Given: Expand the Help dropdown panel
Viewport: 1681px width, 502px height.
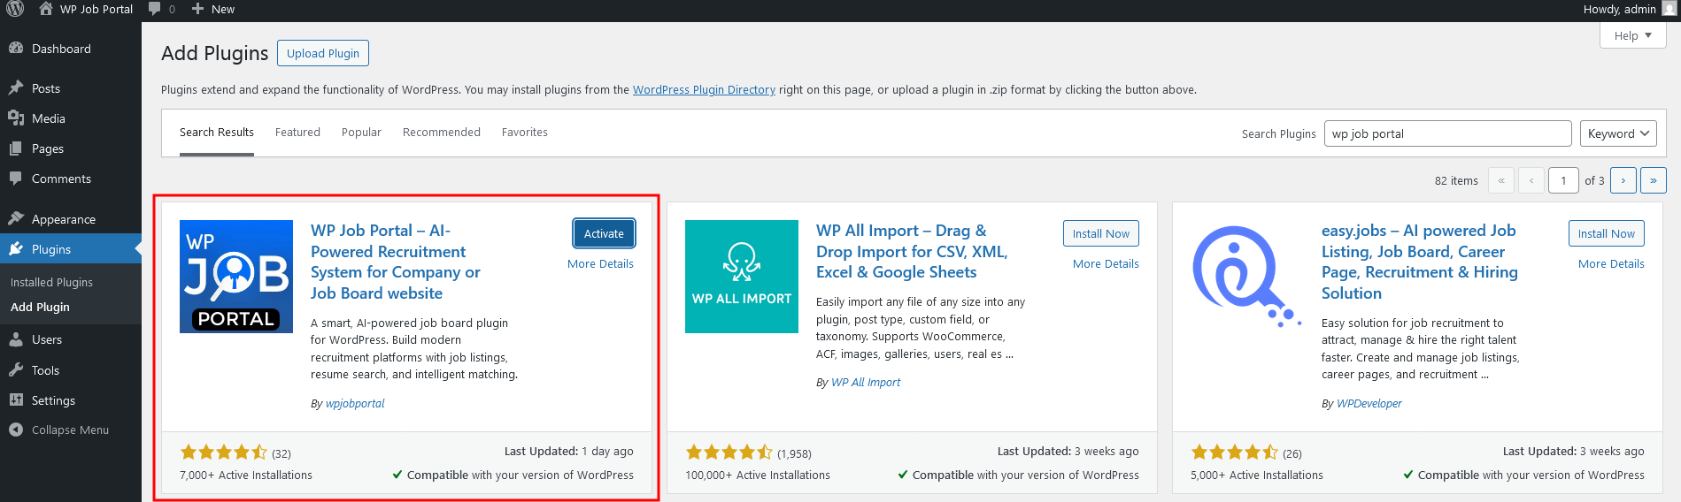Looking at the screenshot, I should point(1632,35).
